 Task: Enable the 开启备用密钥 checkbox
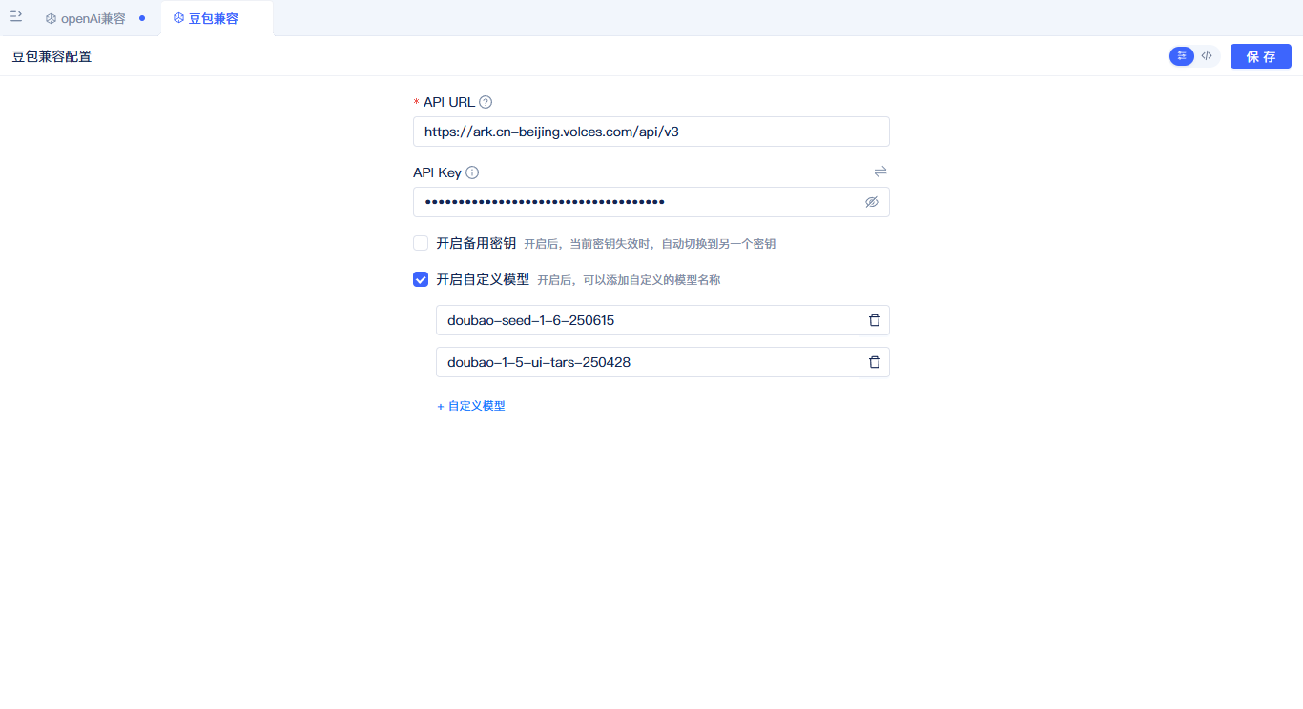click(421, 243)
